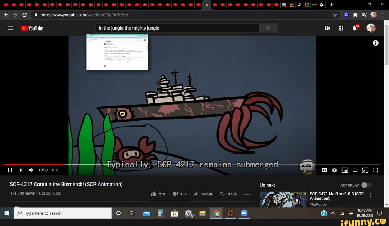Enter full screen mode
Image resolution: width=389 pixels, height=226 pixels.
click(x=376, y=170)
